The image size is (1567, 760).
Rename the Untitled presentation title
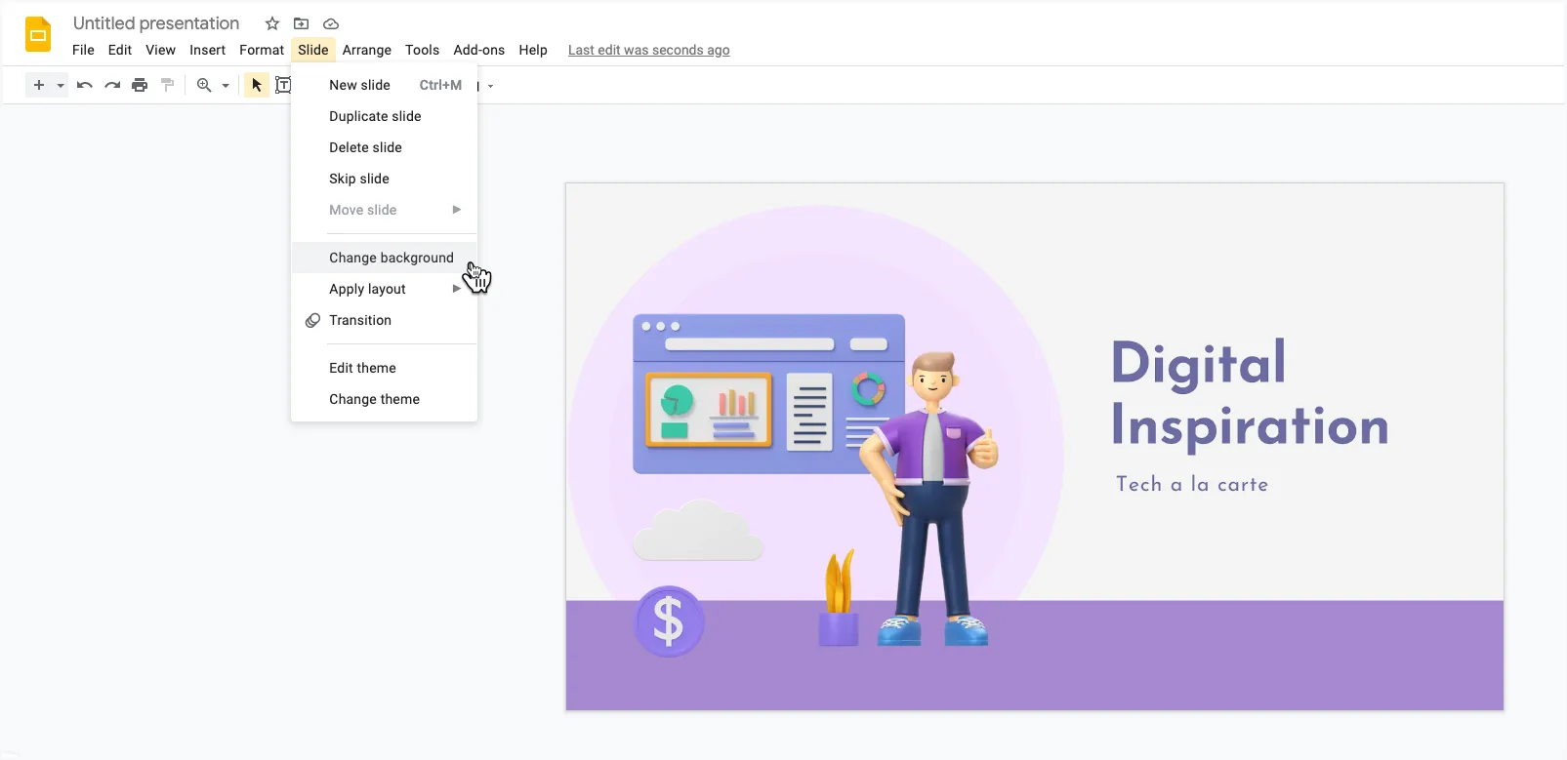pyautogui.click(x=156, y=23)
